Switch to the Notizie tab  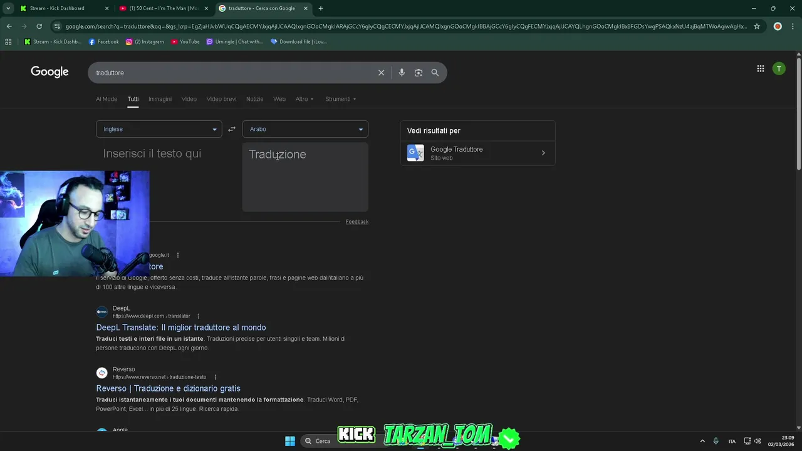click(x=254, y=99)
